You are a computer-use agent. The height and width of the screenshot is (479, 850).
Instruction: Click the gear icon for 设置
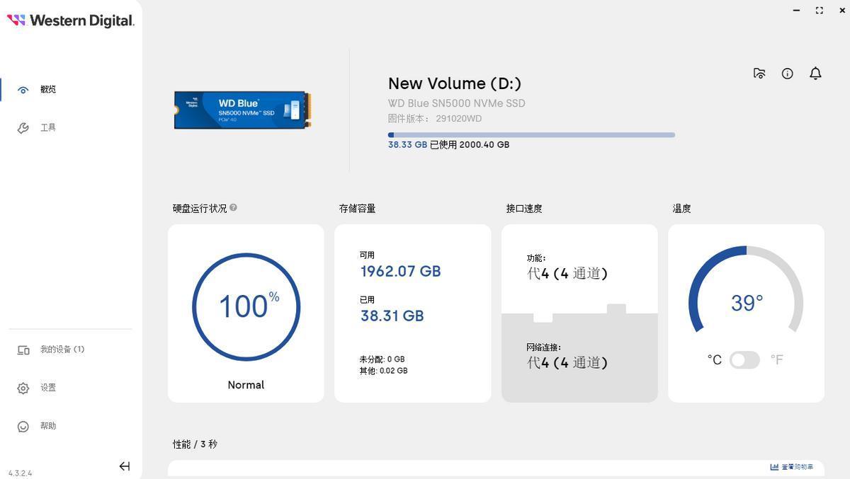[23, 388]
